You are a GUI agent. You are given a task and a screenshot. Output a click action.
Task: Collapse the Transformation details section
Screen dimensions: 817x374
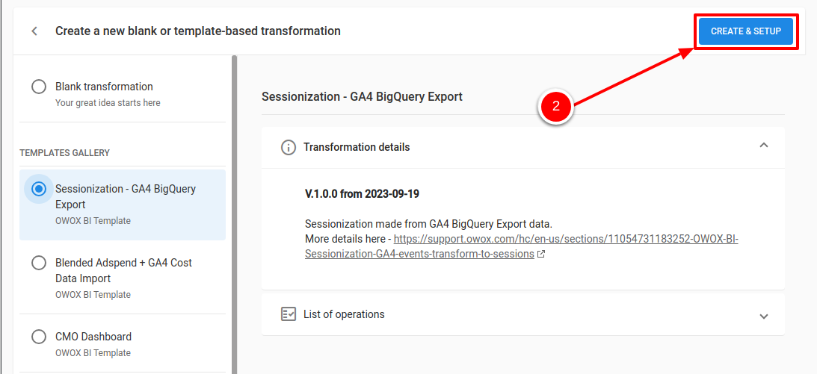coord(764,146)
